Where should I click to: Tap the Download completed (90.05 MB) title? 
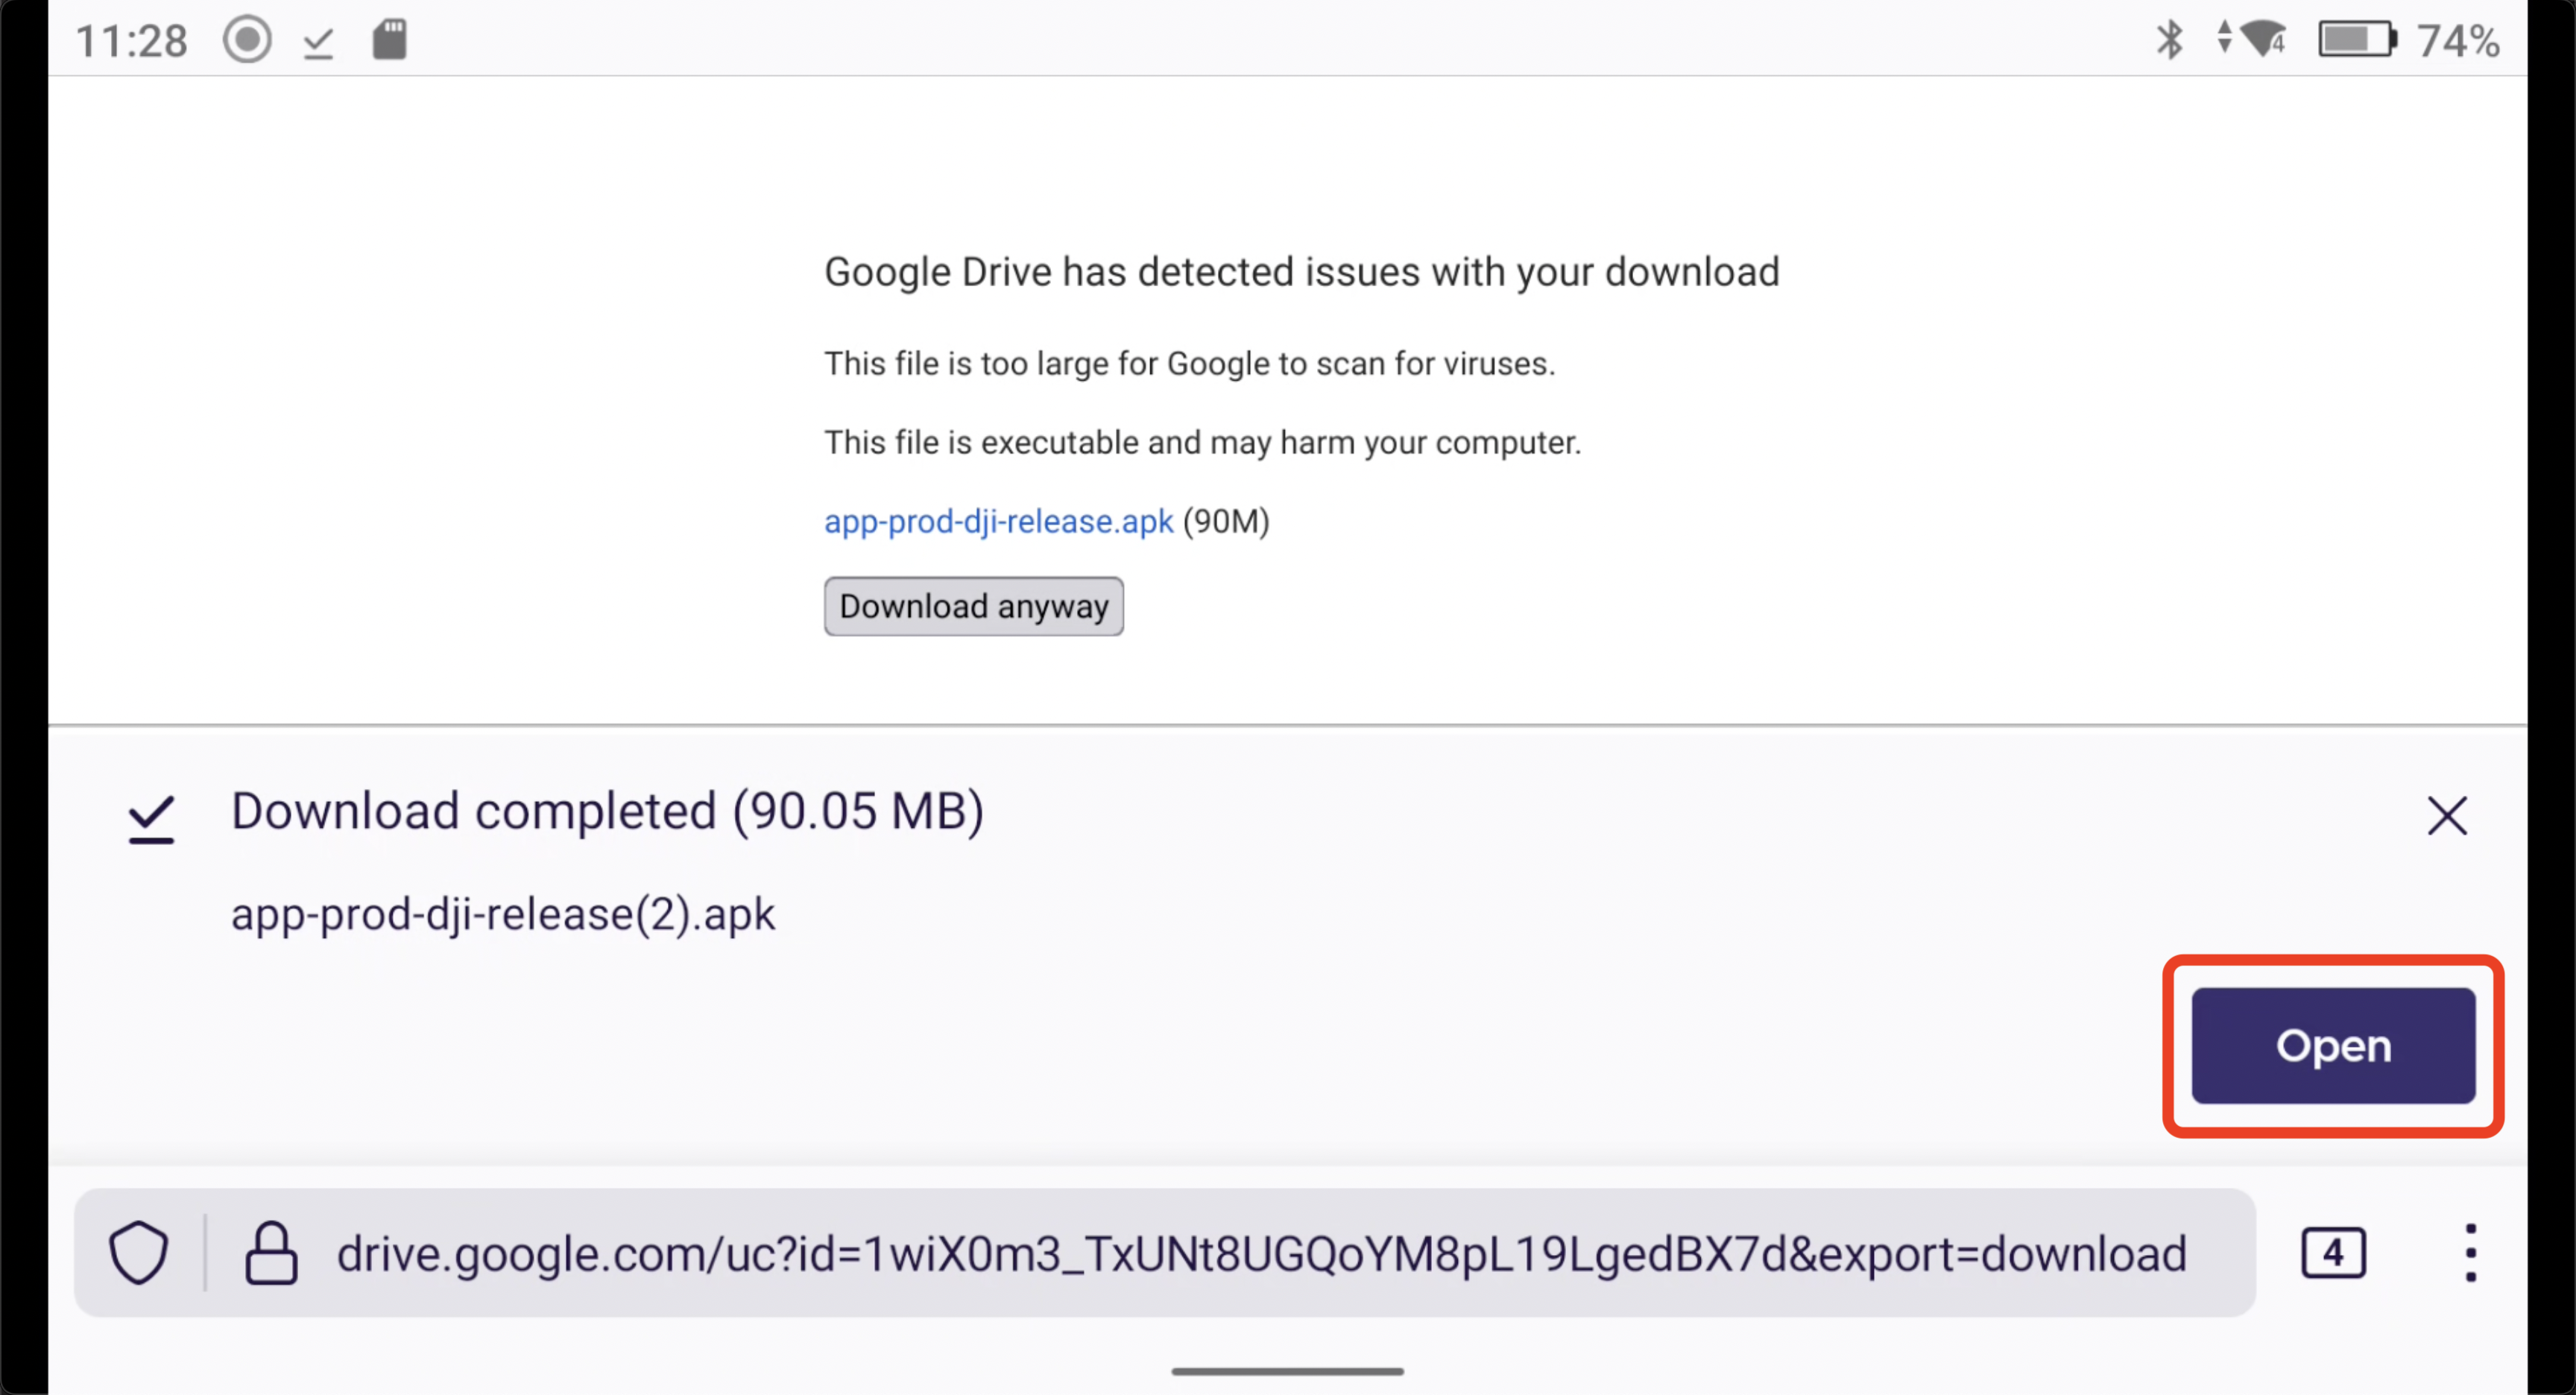pos(608,811)
